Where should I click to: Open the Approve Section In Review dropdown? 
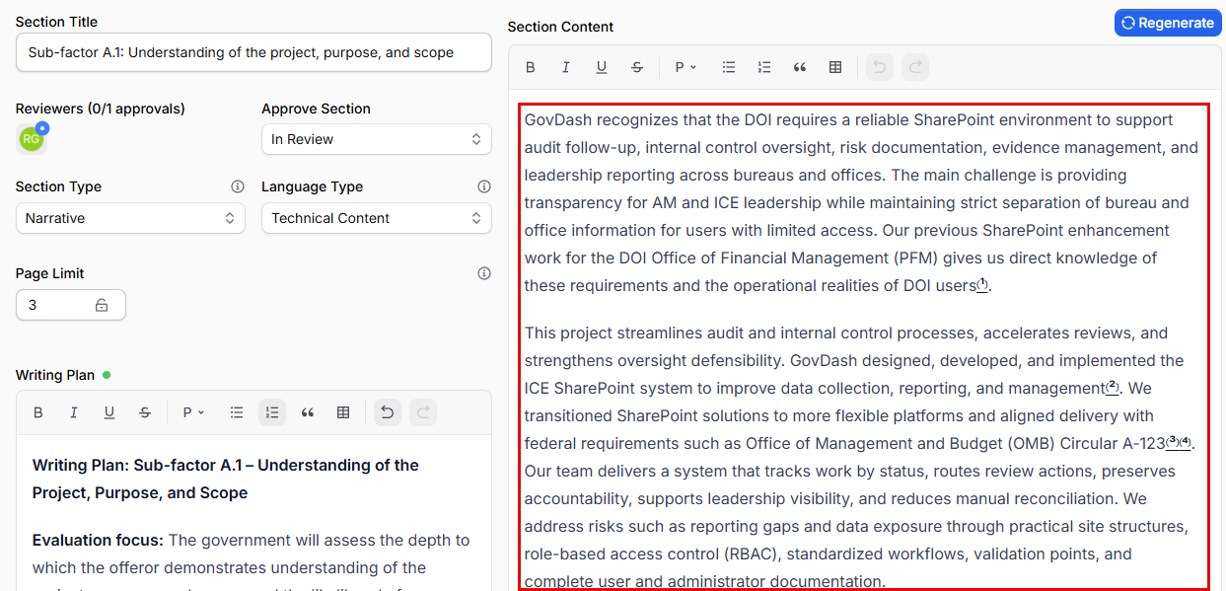(x=377, y=139)
